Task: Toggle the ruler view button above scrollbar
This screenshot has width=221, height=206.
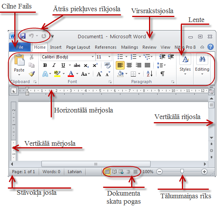Action: 211,92
